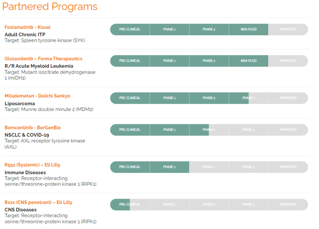
Task: Click PHASE 2 segment in Fostamatinib bar
Action: tap(209, 29)
